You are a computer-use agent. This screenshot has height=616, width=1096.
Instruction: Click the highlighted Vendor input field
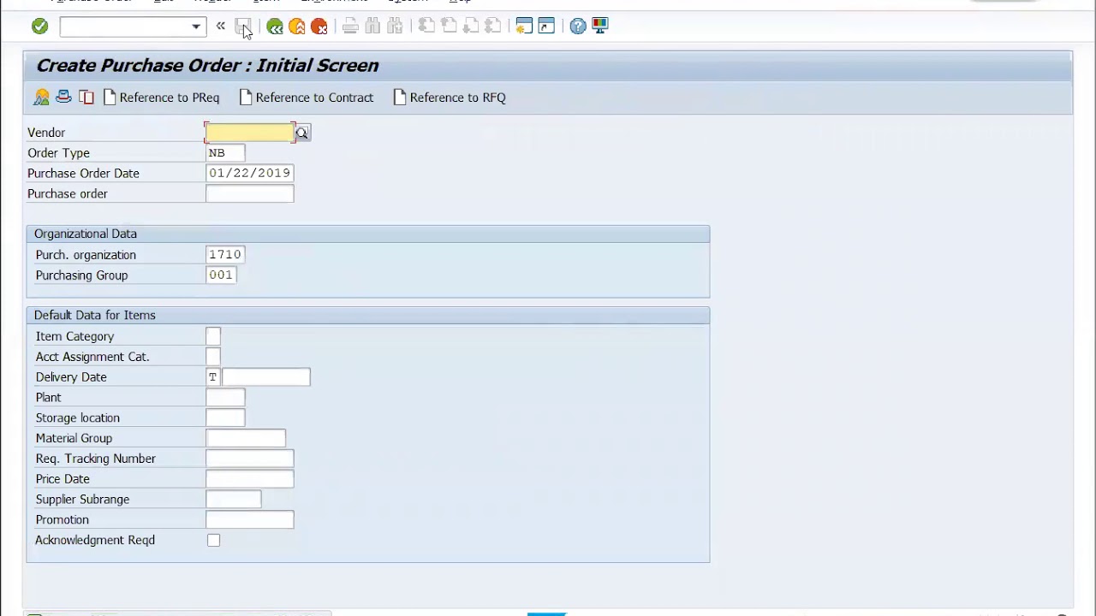coord(249,133)
